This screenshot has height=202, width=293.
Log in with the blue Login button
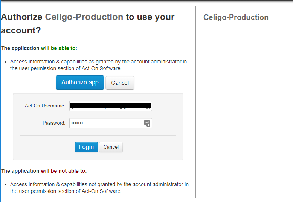pyautogui.click(x=86, y=147)
